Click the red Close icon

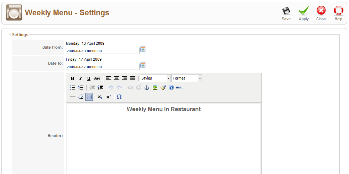point(321,11)
